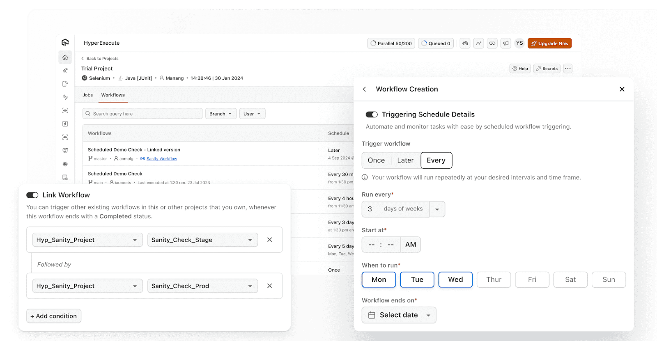The width and height of the screenshot is (657, 341).
Task: Open the User filter dropdown
Action: point(252,114)
